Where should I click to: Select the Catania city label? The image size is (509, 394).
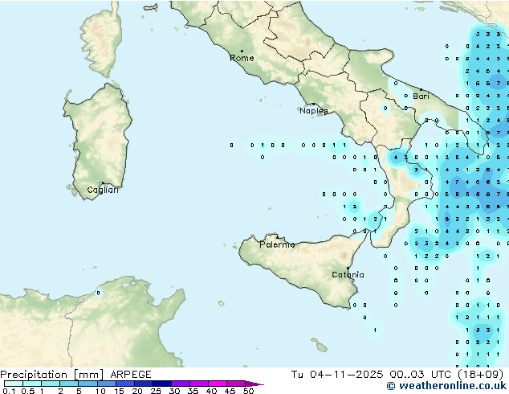(x=348, y=275)
